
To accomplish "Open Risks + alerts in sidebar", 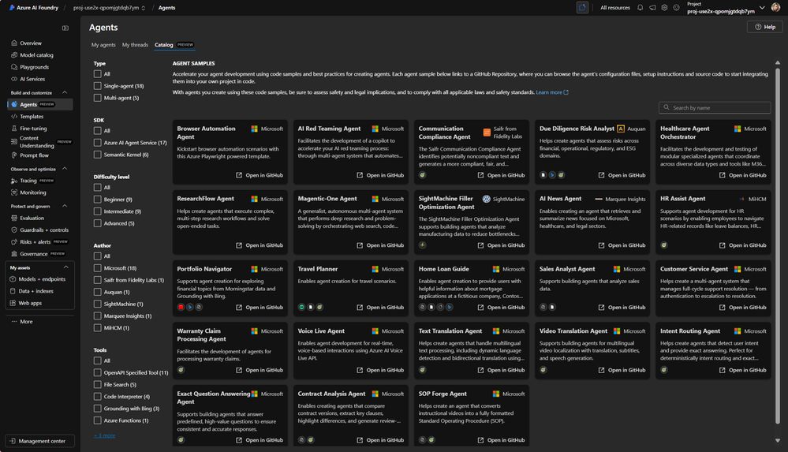I will [35, 242].
